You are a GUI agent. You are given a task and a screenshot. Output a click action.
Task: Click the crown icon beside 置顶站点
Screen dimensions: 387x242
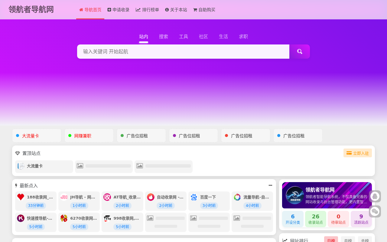17,153
